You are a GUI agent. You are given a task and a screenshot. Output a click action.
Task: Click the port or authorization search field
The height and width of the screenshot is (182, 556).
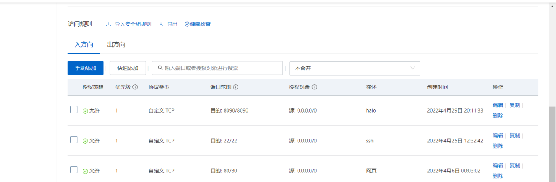click(218, 68)
